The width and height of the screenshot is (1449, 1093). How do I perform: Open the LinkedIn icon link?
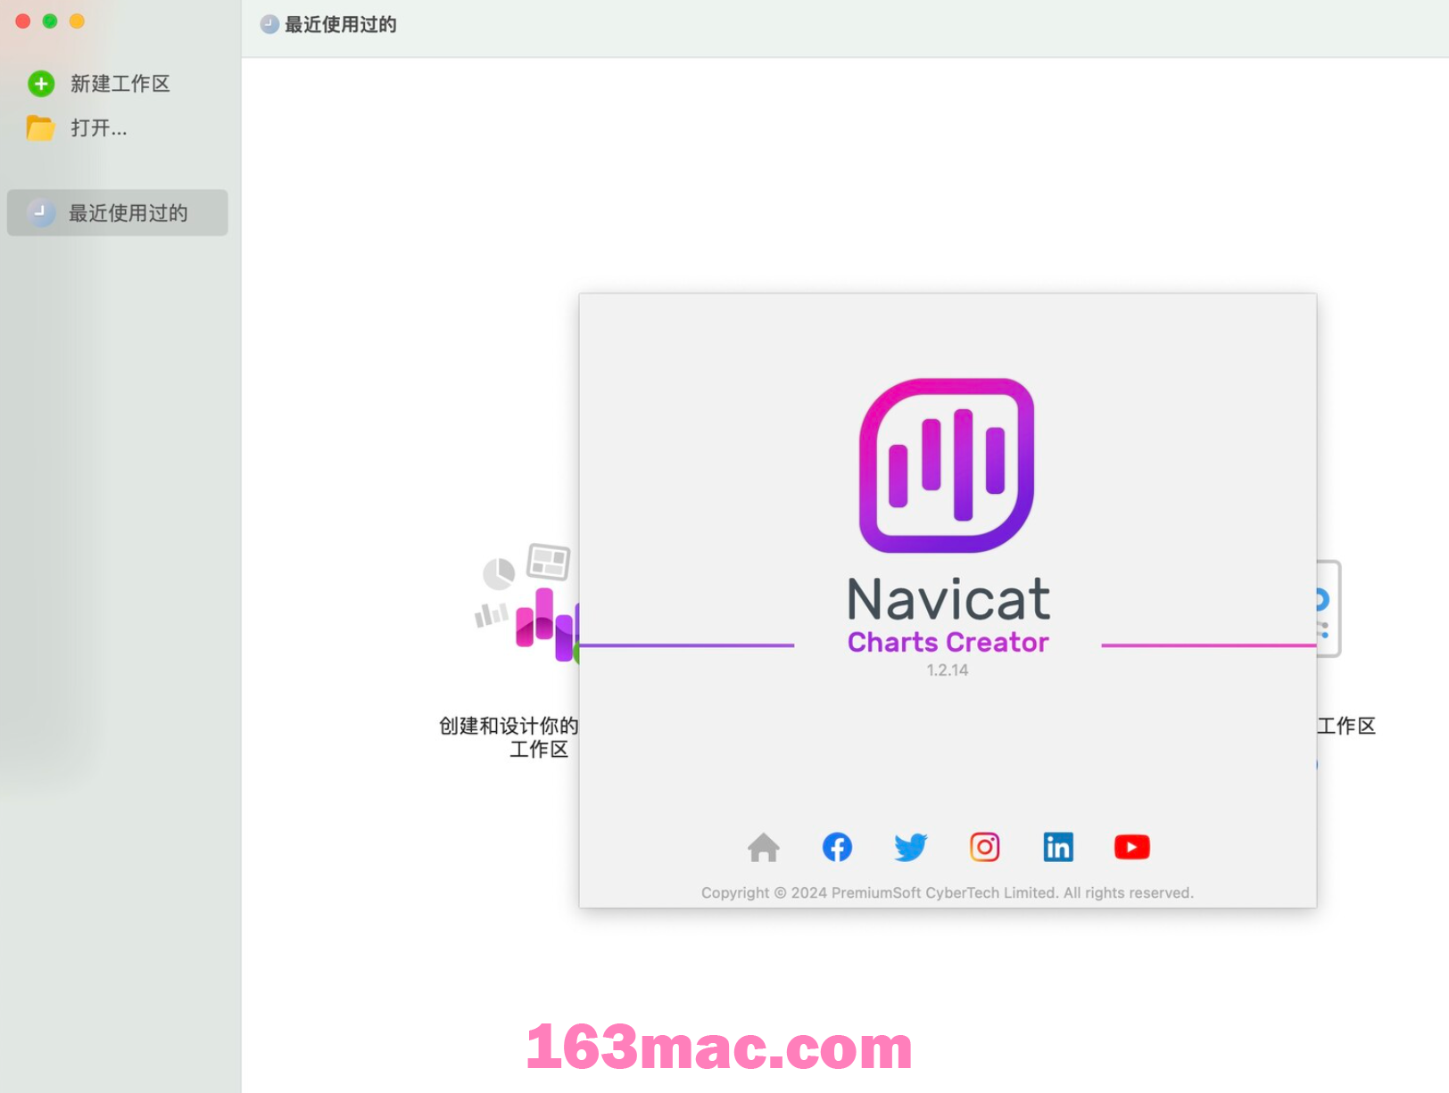pyautogui.click(x=1058, y=847)
